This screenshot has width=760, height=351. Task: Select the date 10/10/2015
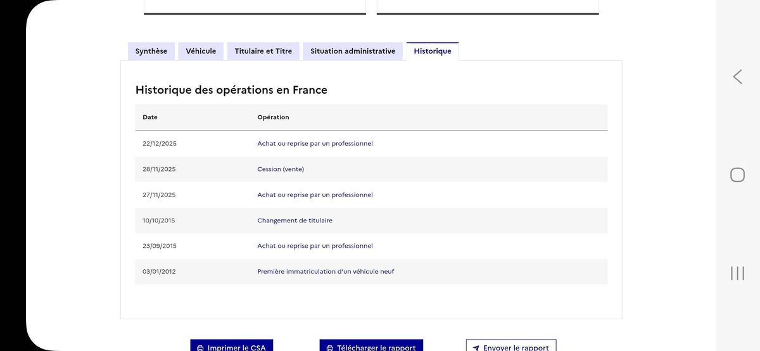[x=159, y=220]
